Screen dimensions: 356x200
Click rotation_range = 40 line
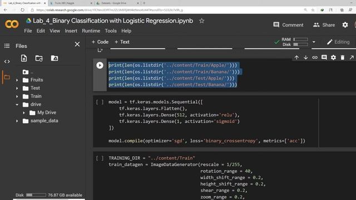[x=226, y=171]
